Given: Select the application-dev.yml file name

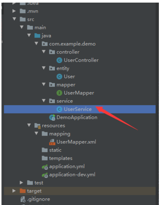Looking at the screenshot, I should click(x=72, y=175).
